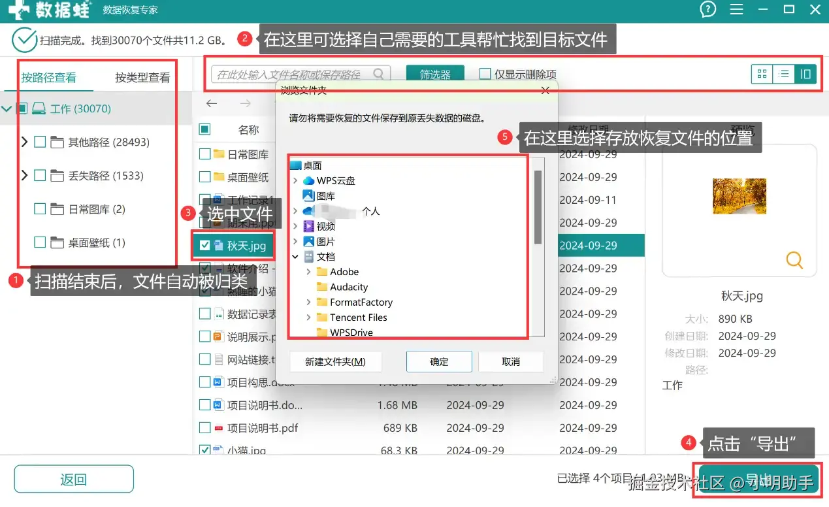The image size is (829, 507).
Task: Click the search magnifier in the search box
Action: click(379, 74)
